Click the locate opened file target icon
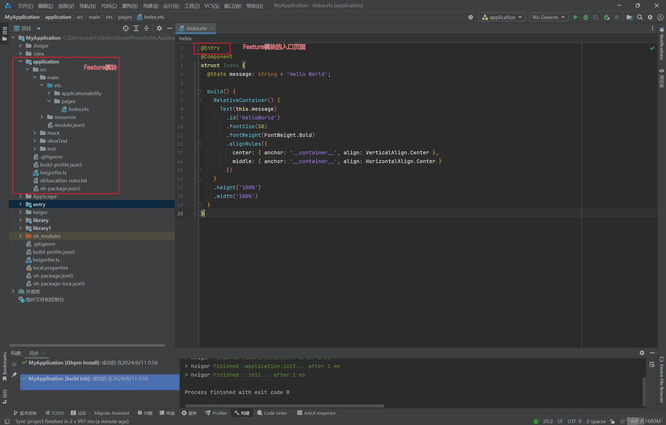666x425 pixels. (126, 28)
